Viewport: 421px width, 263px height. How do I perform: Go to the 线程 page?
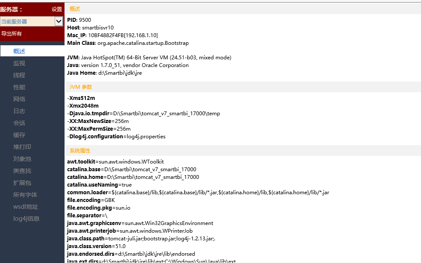(x=19, y=75)
